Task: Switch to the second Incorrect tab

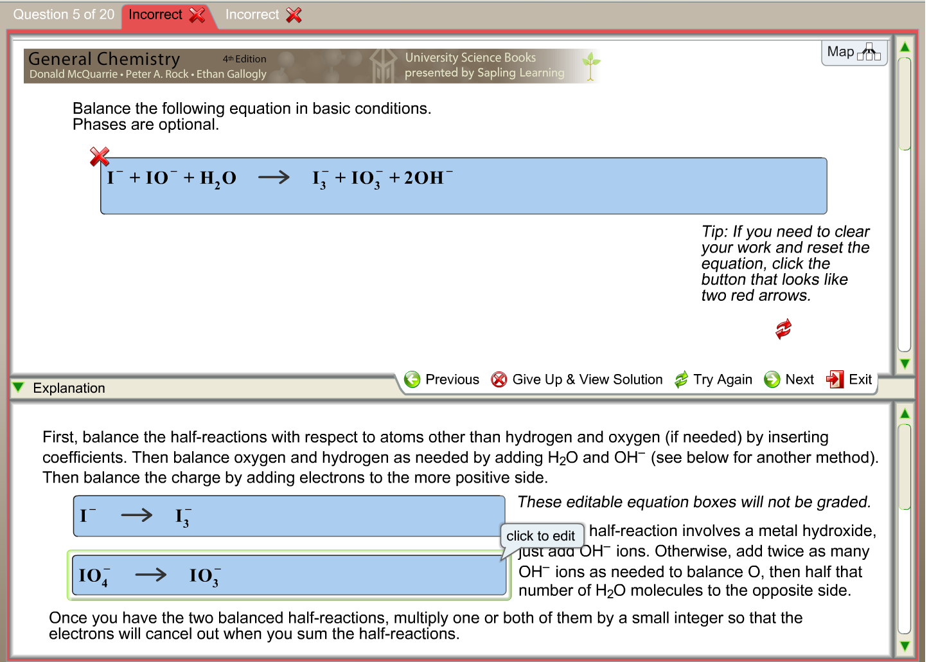Action: (251, 14)
